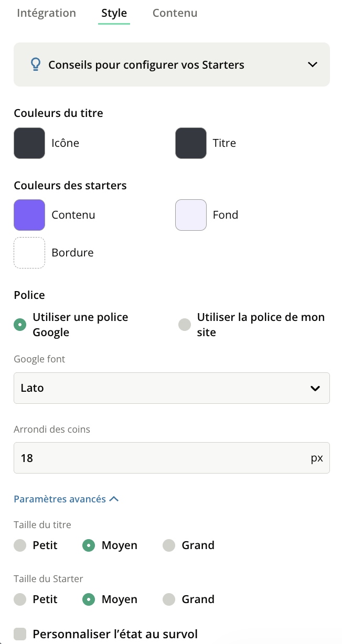Viewport: 342px width, 644px height.
Task: Set the Bordure border color
Action: pos(29,253)
